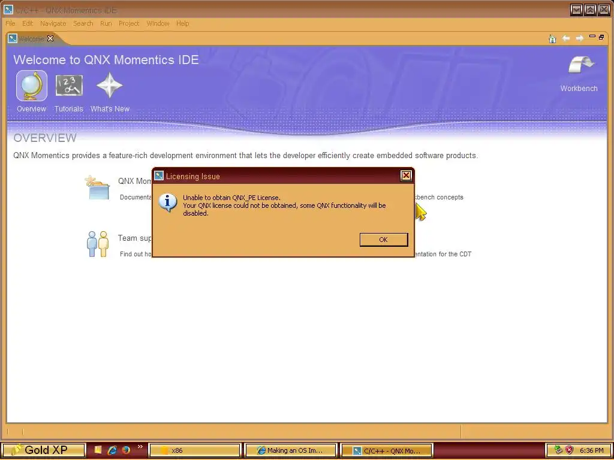Open the File menu
614x460 pixels.
pyautogui.click(x=11, y=23)
